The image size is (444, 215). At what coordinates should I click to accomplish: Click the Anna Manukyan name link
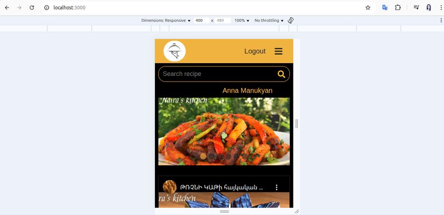coord(247,91)
